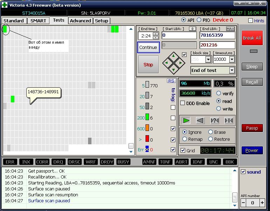Click the random access butterfly icon
The height and width of the screenshot is (211, 270).
(x=215, y=121)
